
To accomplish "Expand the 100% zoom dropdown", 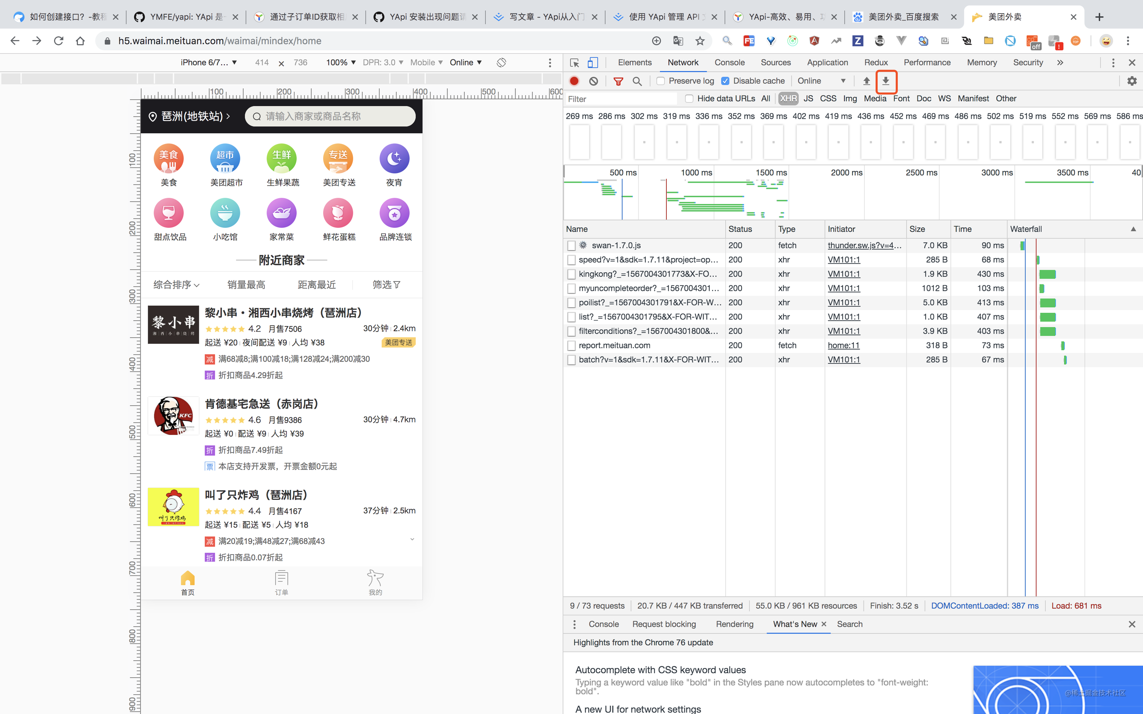I will tap(341, 62).
